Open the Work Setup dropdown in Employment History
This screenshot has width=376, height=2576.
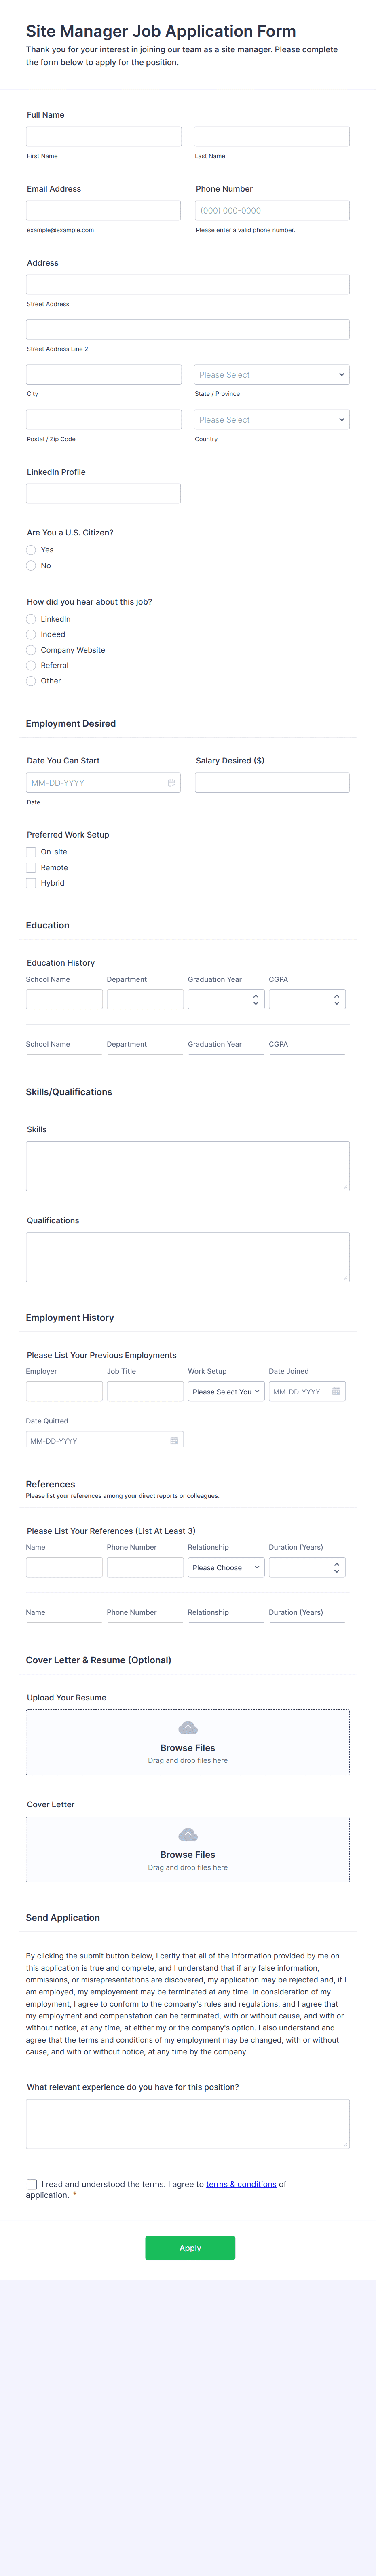tap(225, 1391)
